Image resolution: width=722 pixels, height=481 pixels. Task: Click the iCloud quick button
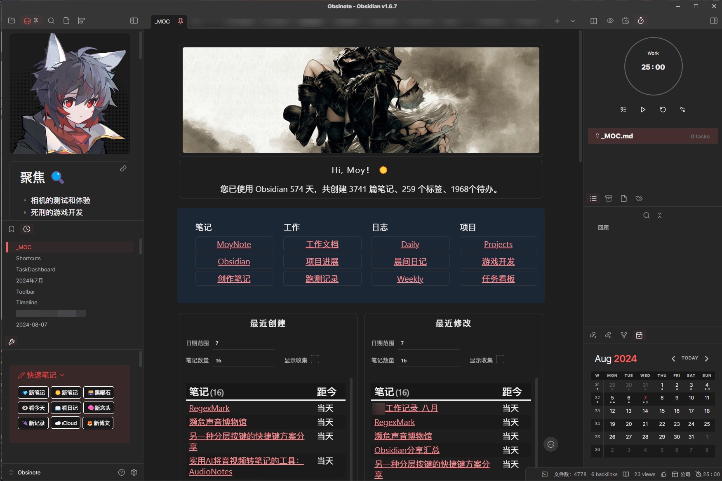pos(66,423)
